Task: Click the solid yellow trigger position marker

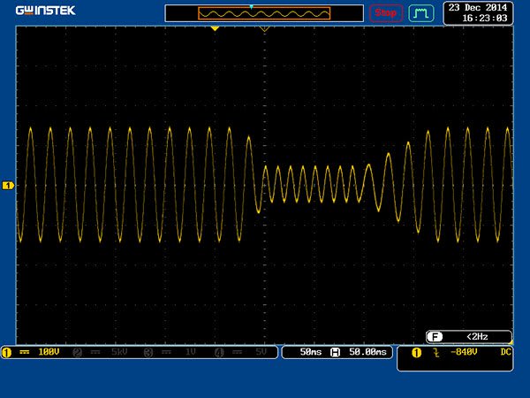Action: pos(215,29)
